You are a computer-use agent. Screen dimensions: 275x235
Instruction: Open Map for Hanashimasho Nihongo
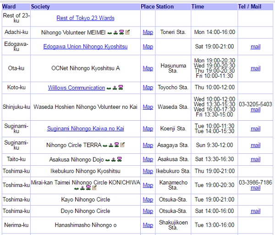148,225
